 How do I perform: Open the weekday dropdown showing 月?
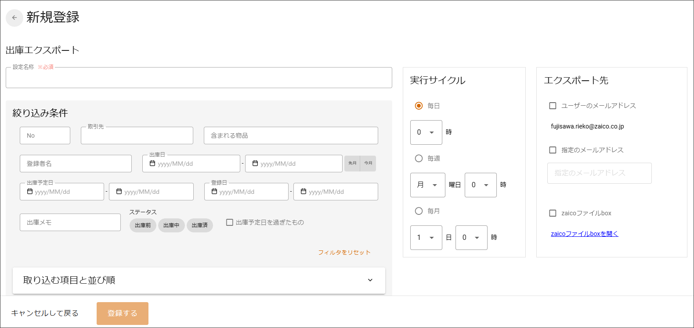click(427, 185)
